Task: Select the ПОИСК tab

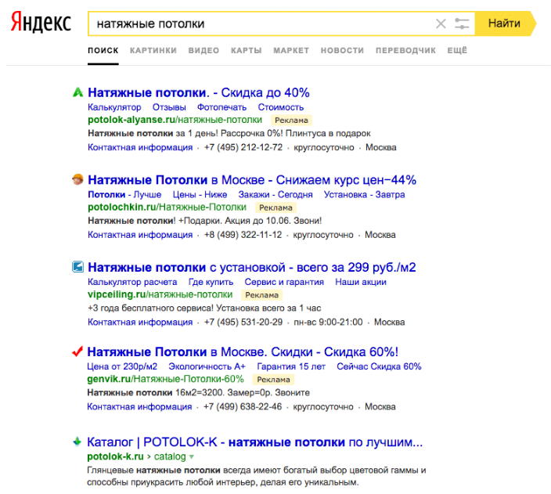Action: 103,51
